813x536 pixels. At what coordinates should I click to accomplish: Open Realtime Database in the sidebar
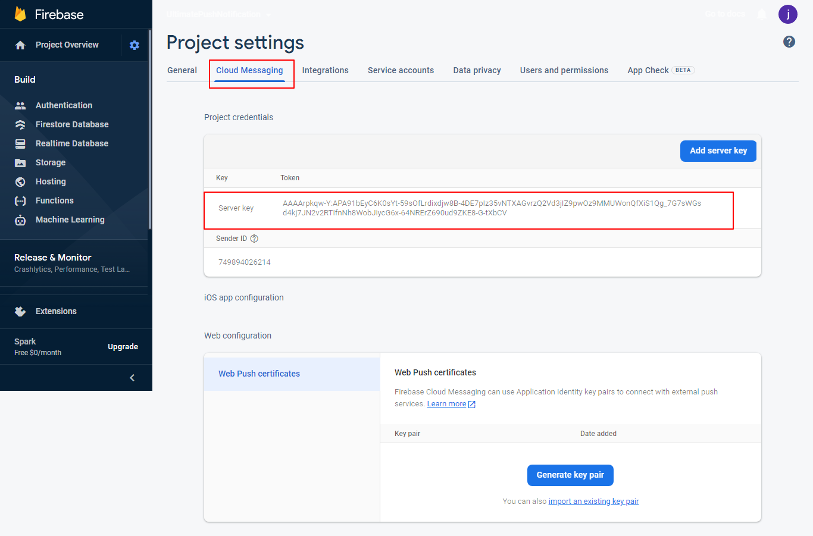click(72, 143)
